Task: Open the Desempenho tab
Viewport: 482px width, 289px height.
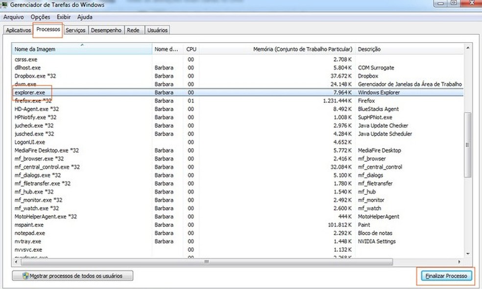Action: pyautogui.click(x=106, y=30)
